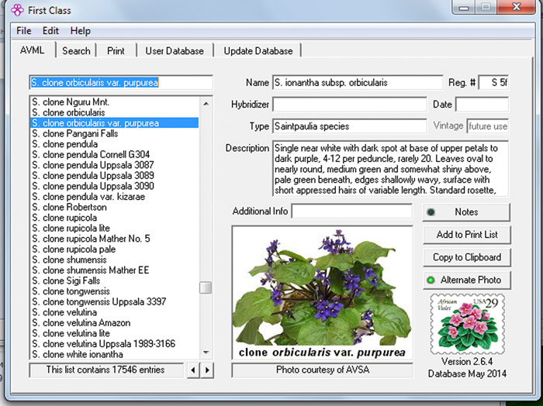Open the Update Database tab

coord(258,51)
